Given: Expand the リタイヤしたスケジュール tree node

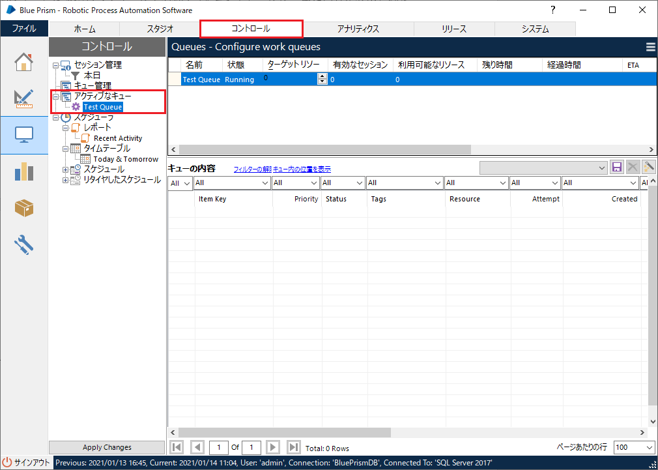Looking at the screenshot, I should 65,180.
